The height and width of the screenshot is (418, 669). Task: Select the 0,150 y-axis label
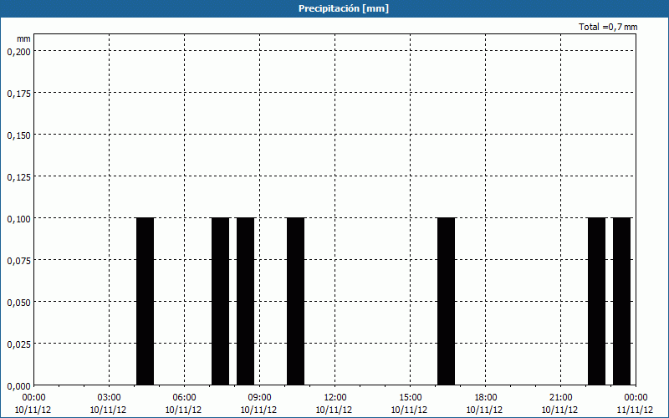point(18,135)
